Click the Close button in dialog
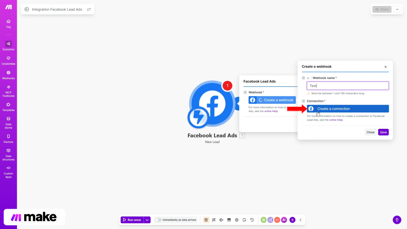 370,132
